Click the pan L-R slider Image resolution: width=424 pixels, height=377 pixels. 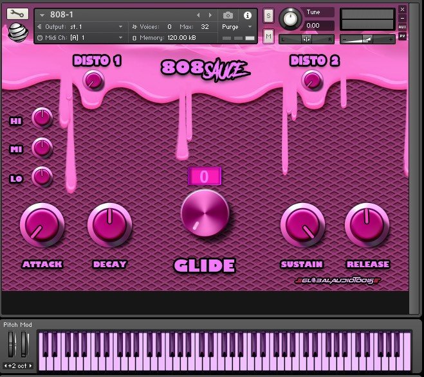click(306, 39)
